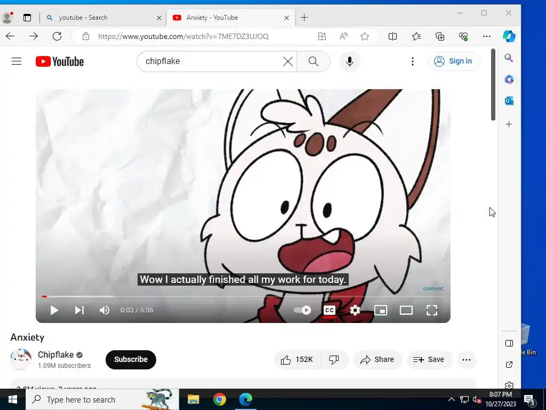Start Read aloud from address bar
546x410 pixels.
pyautogui.click(x=343, y=36)
